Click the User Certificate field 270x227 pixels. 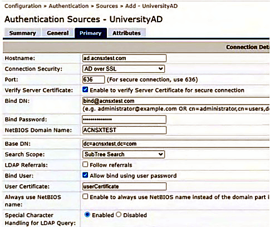coord(124,186)
